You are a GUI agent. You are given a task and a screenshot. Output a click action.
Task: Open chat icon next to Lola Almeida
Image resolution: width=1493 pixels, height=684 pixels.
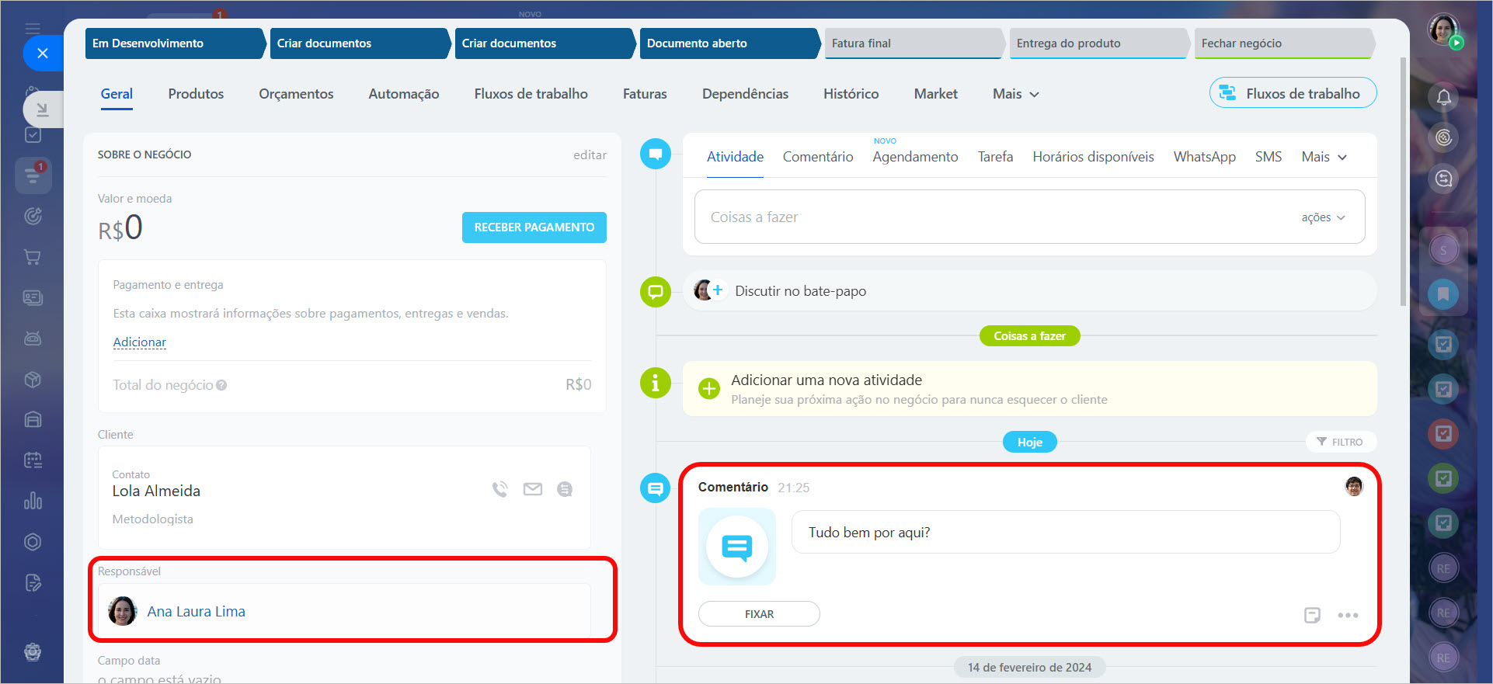coord(565,489)
